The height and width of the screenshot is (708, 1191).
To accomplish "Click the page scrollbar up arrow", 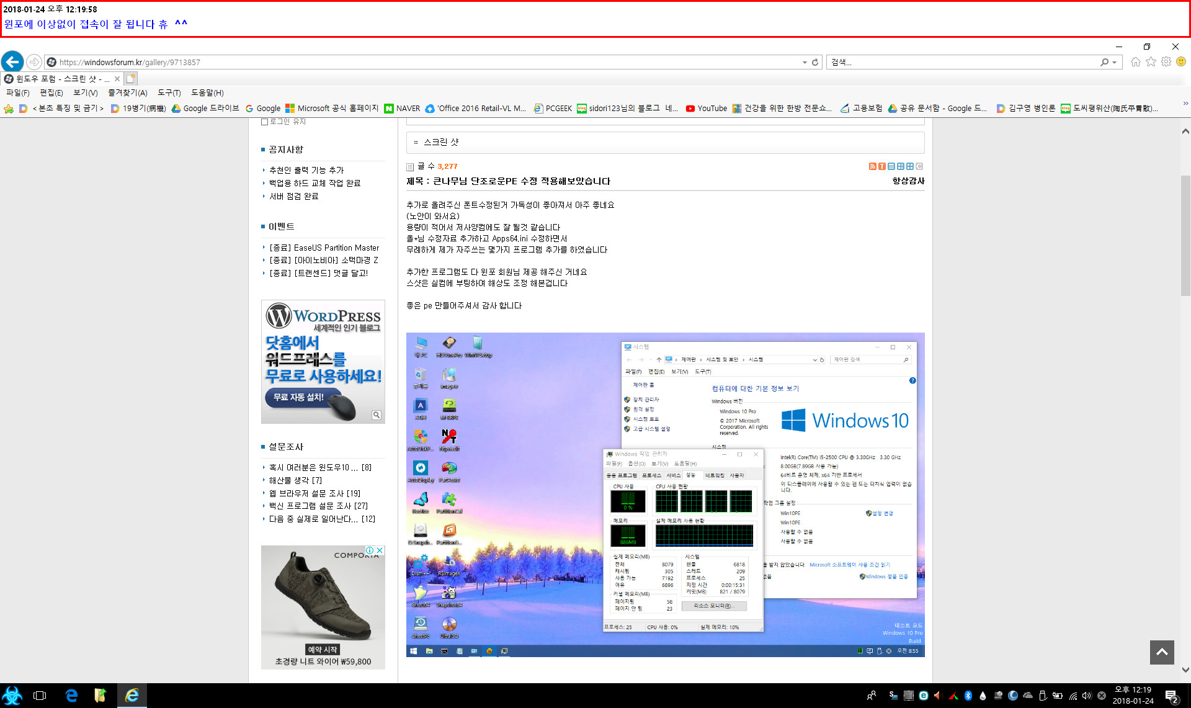I will click(x=1185, y=131).
